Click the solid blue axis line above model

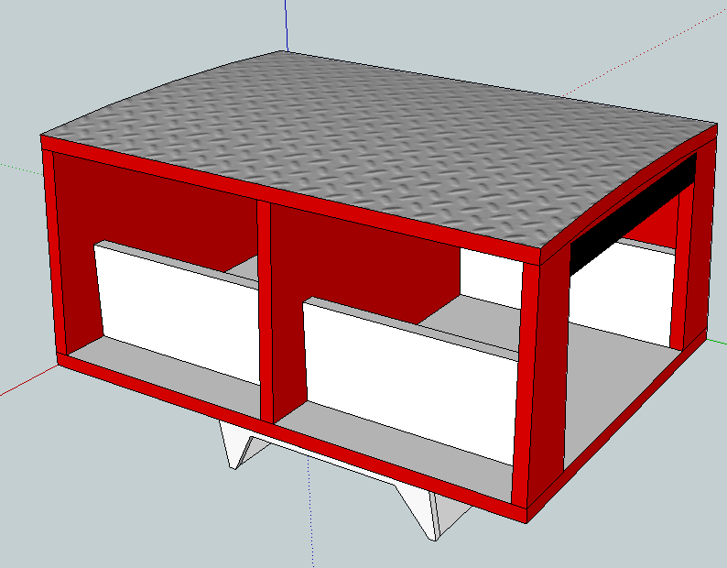click(286, 25)
